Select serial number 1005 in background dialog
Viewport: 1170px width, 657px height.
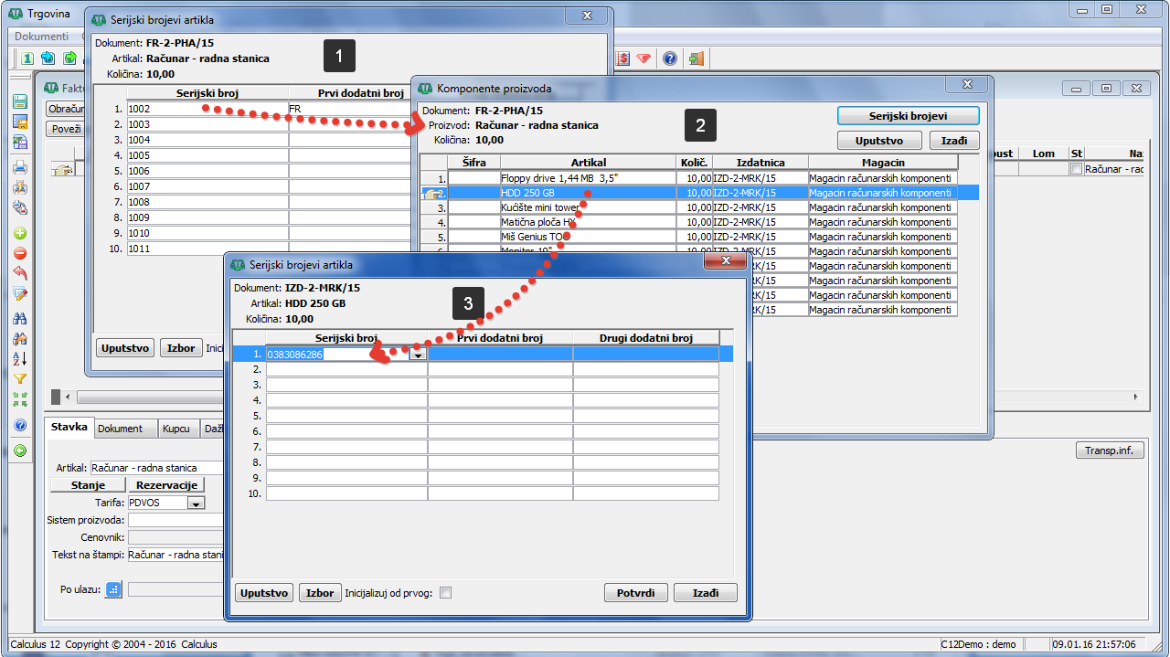pyautogui.click(x=207, y=155)
